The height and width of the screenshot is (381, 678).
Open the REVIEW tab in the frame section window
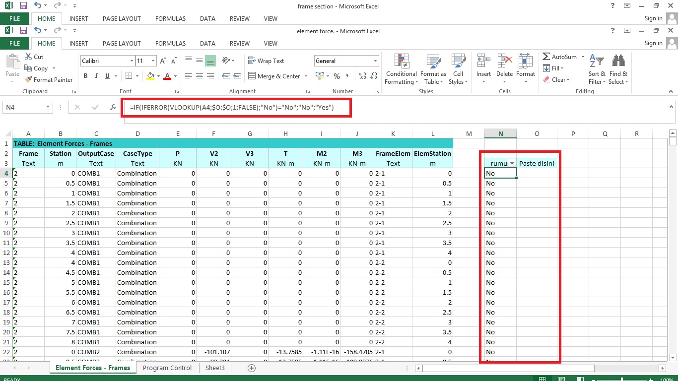click(x=240, y=18)
